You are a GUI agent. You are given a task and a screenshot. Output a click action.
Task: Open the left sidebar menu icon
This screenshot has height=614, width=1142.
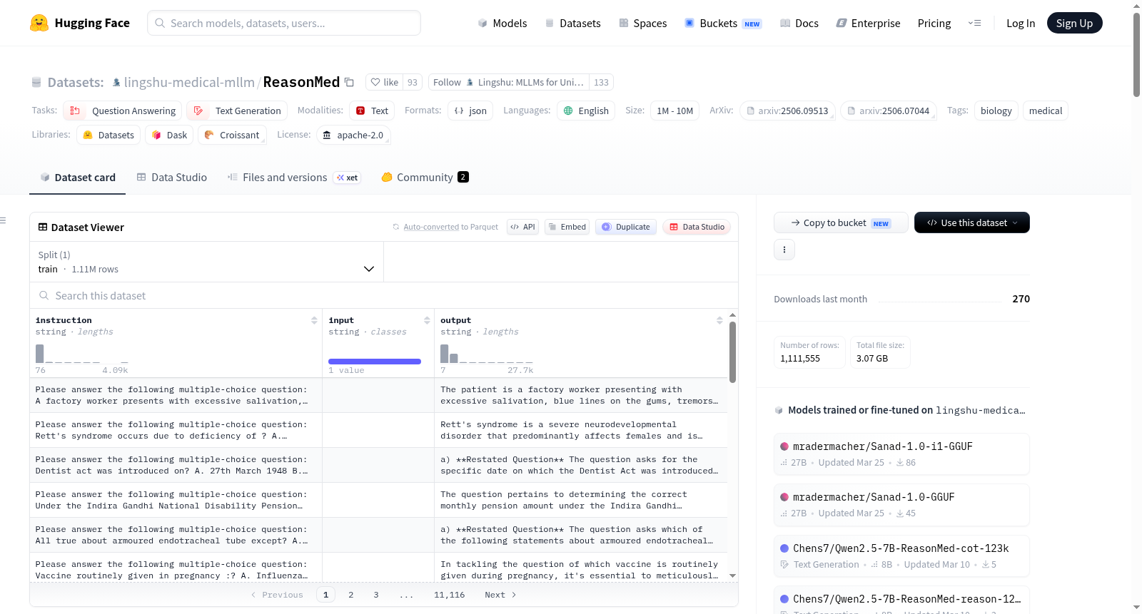pos(3,220)
